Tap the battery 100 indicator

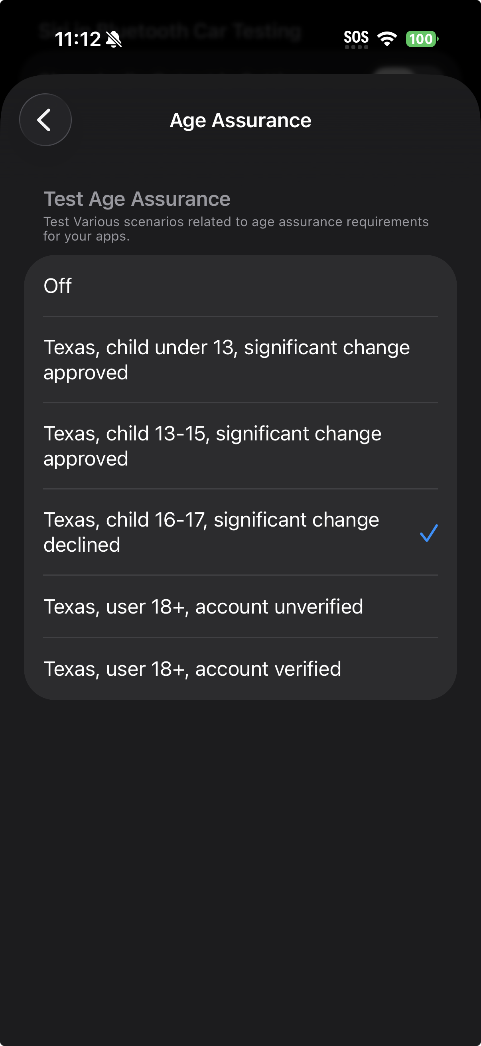click(x=421, y=39)
